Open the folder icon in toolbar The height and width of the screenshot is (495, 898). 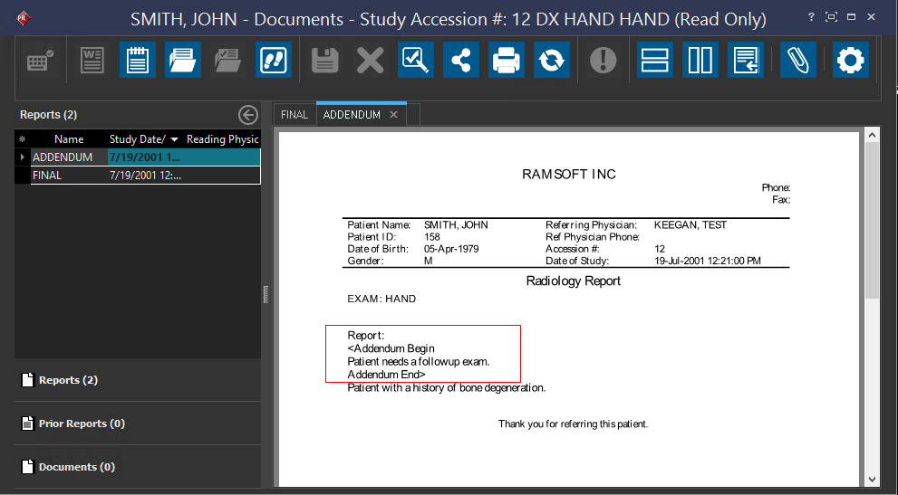click(183, 61)
